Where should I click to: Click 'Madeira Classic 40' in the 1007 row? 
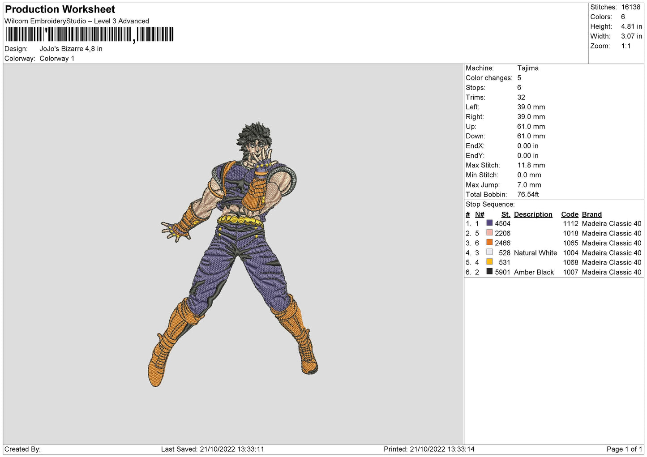click(x=612, y=272)
